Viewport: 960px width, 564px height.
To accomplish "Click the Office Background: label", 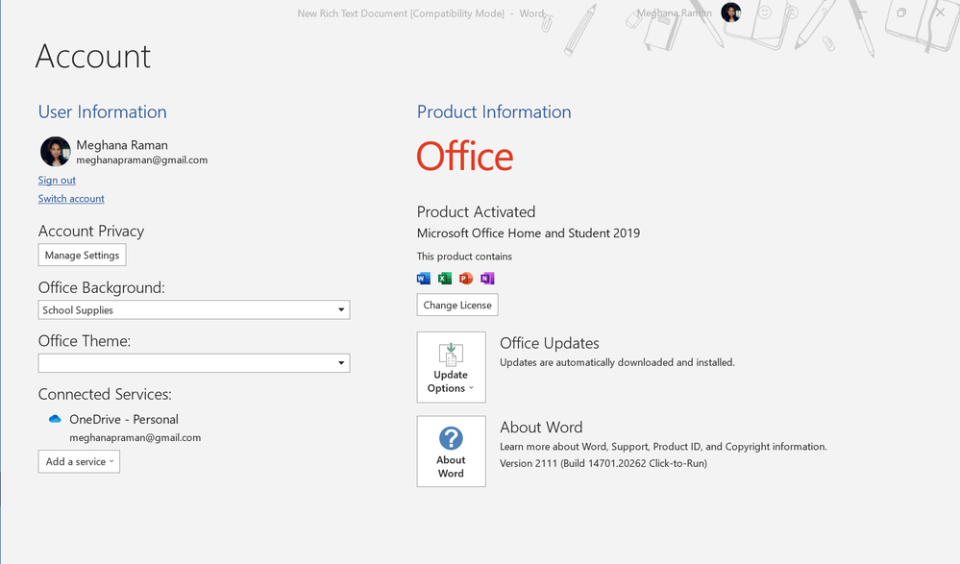I will coord(102,288).
